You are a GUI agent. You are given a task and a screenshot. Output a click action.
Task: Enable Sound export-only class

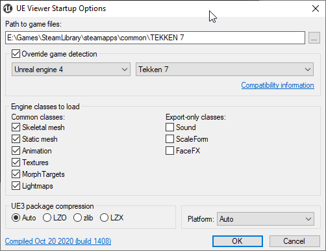169,127
